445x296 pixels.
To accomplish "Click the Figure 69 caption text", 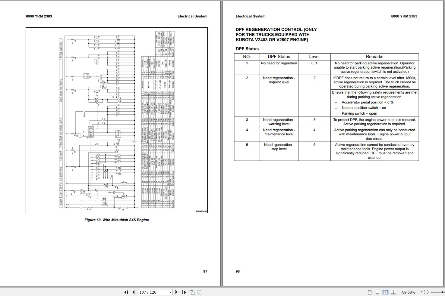I will (x=117, y=220).
